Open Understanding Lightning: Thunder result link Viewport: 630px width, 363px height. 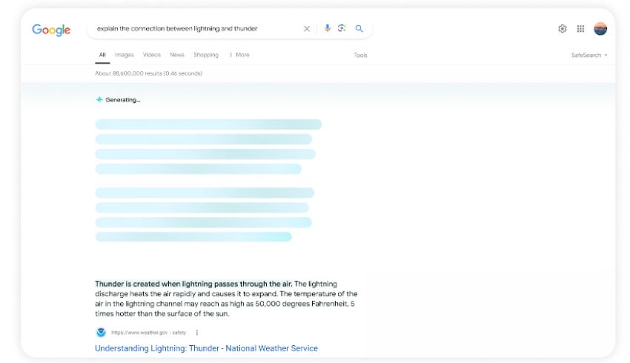[206, 348]
